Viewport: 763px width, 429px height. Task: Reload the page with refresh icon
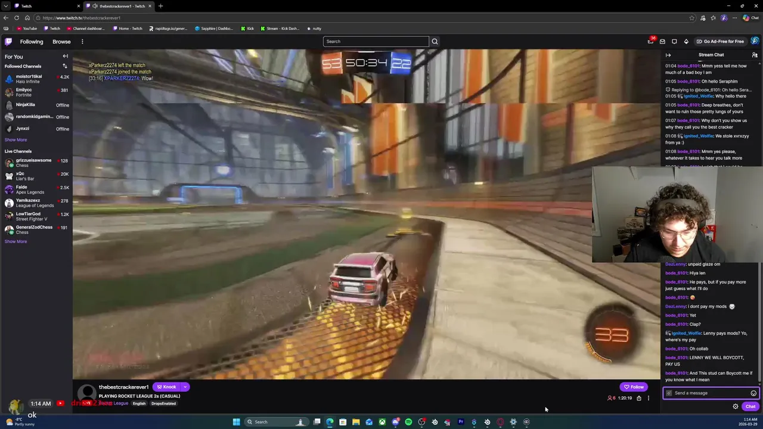[17, 18]
